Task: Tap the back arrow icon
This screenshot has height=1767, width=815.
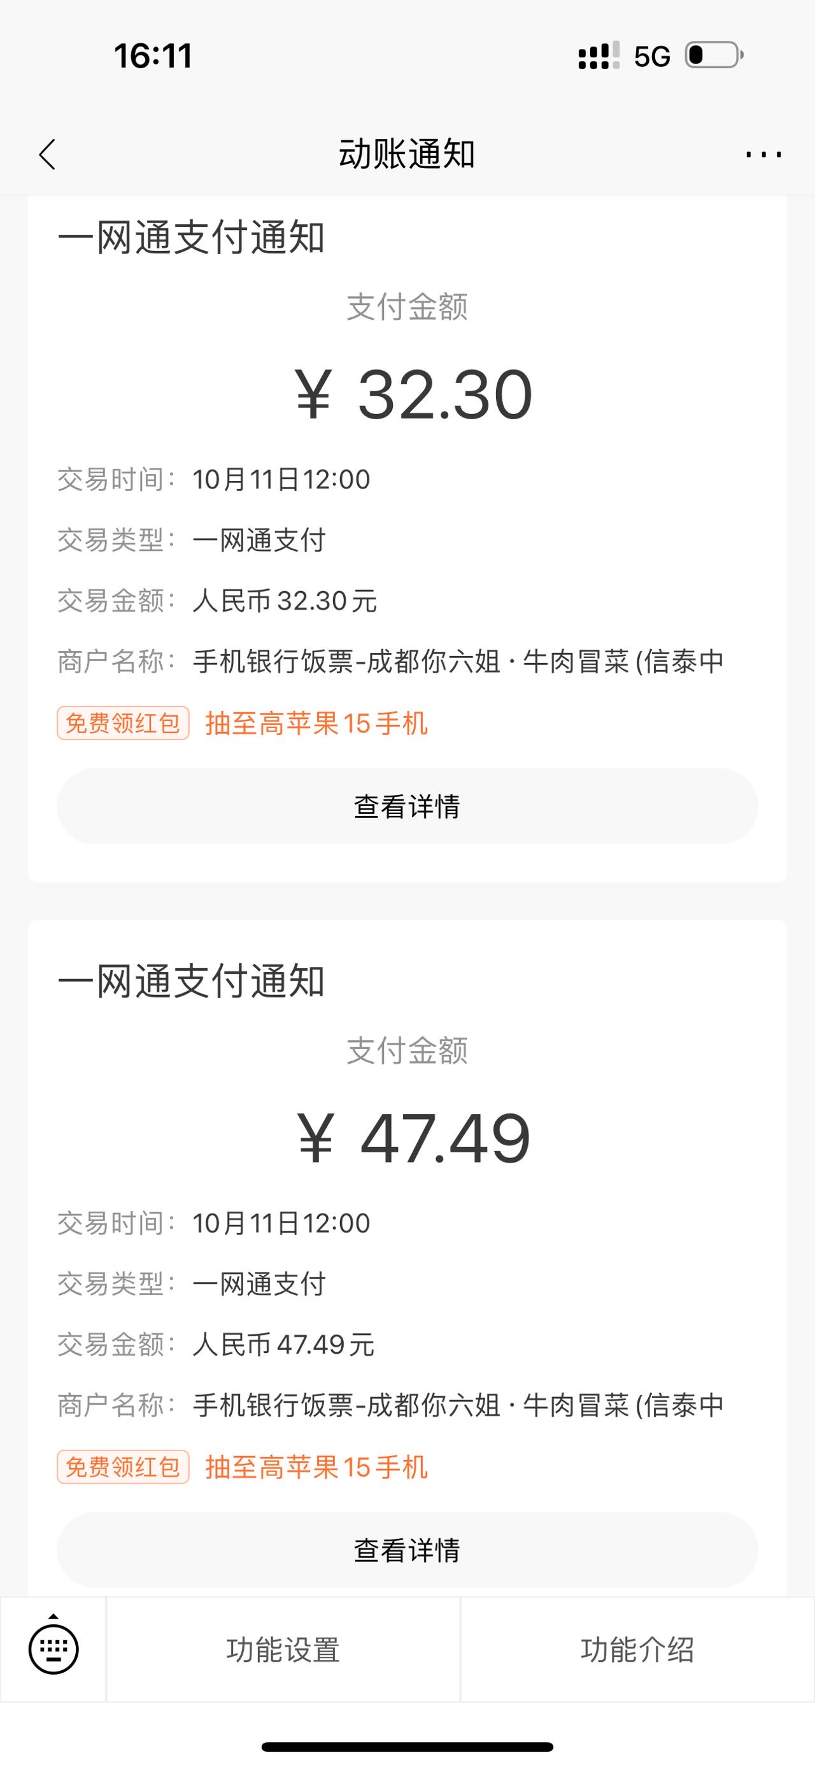Action: [47, 154]
